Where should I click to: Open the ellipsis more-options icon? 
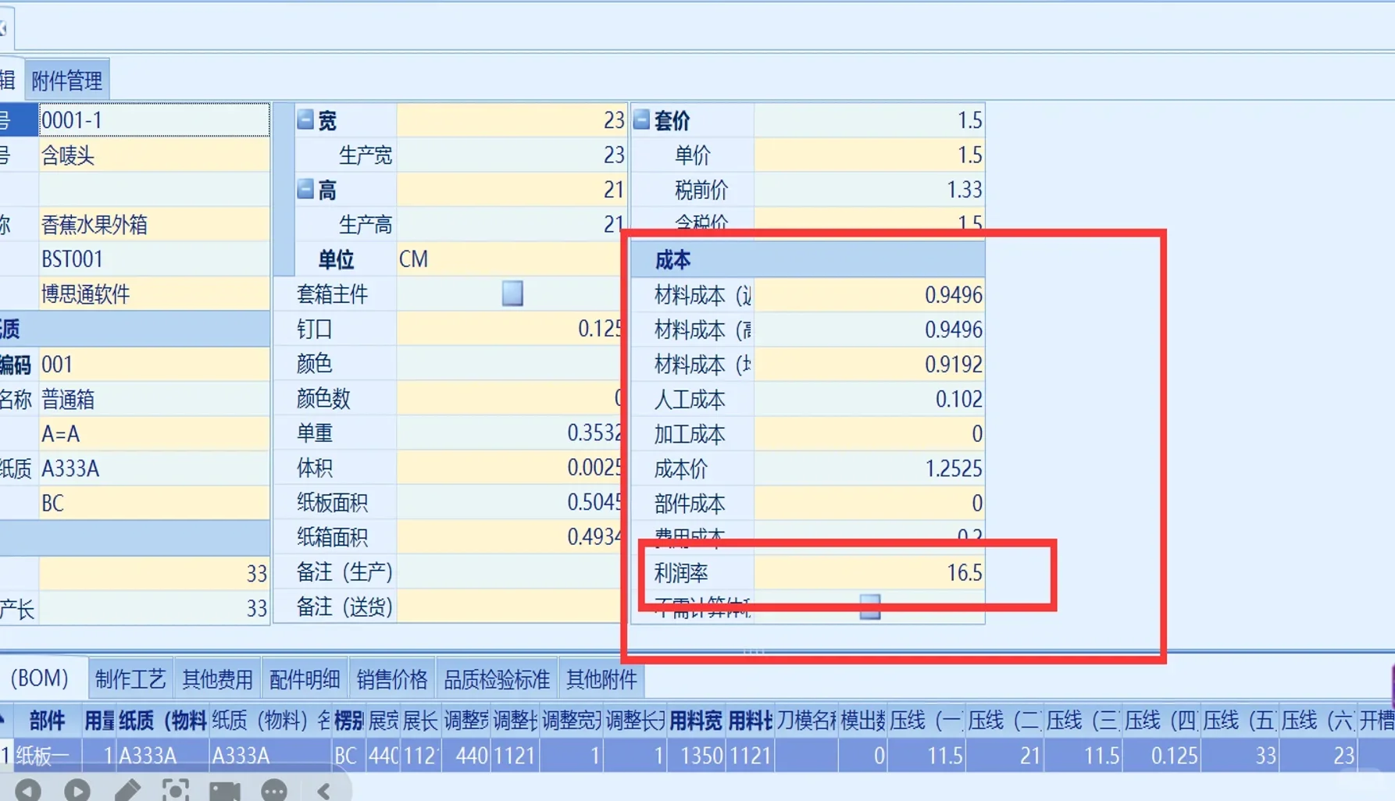pyautogui.click(x=273, y=790)
